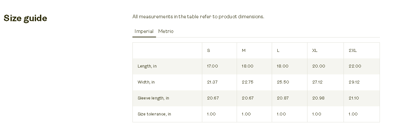Click the 21.10 sleeve length for 2XL

[x=354, y=98]
